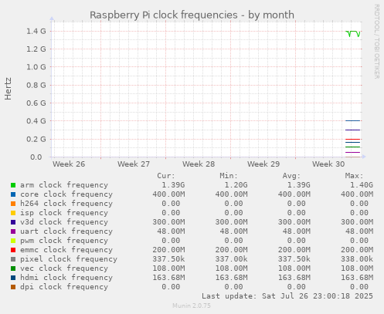
Task: Click the pixel Max value '338.00k'
Action: pyautogui.click(x=357, y=259)
